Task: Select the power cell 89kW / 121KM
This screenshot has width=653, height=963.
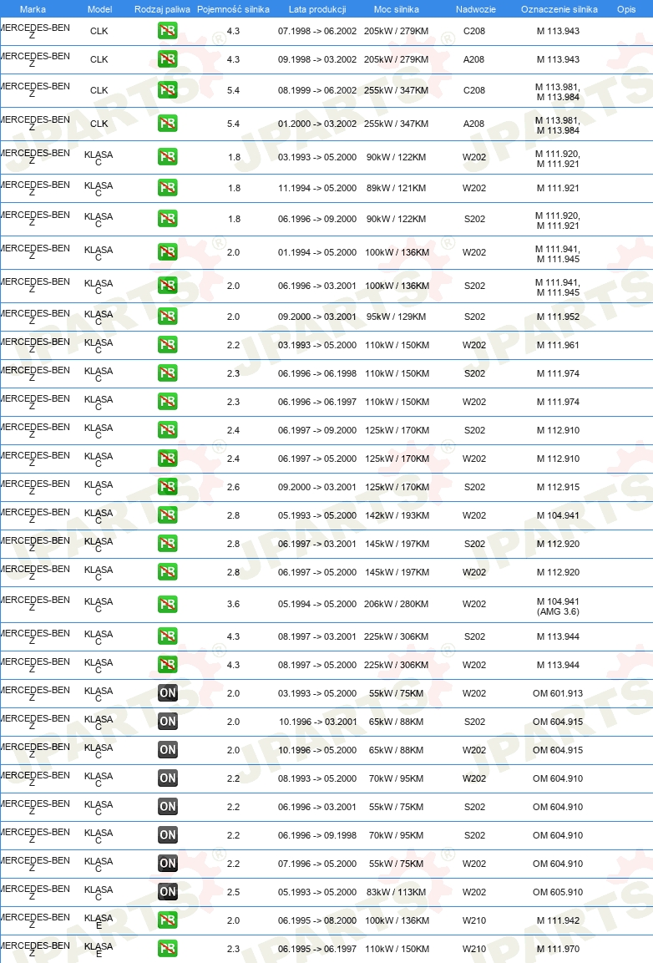Action: pos(396,188)
